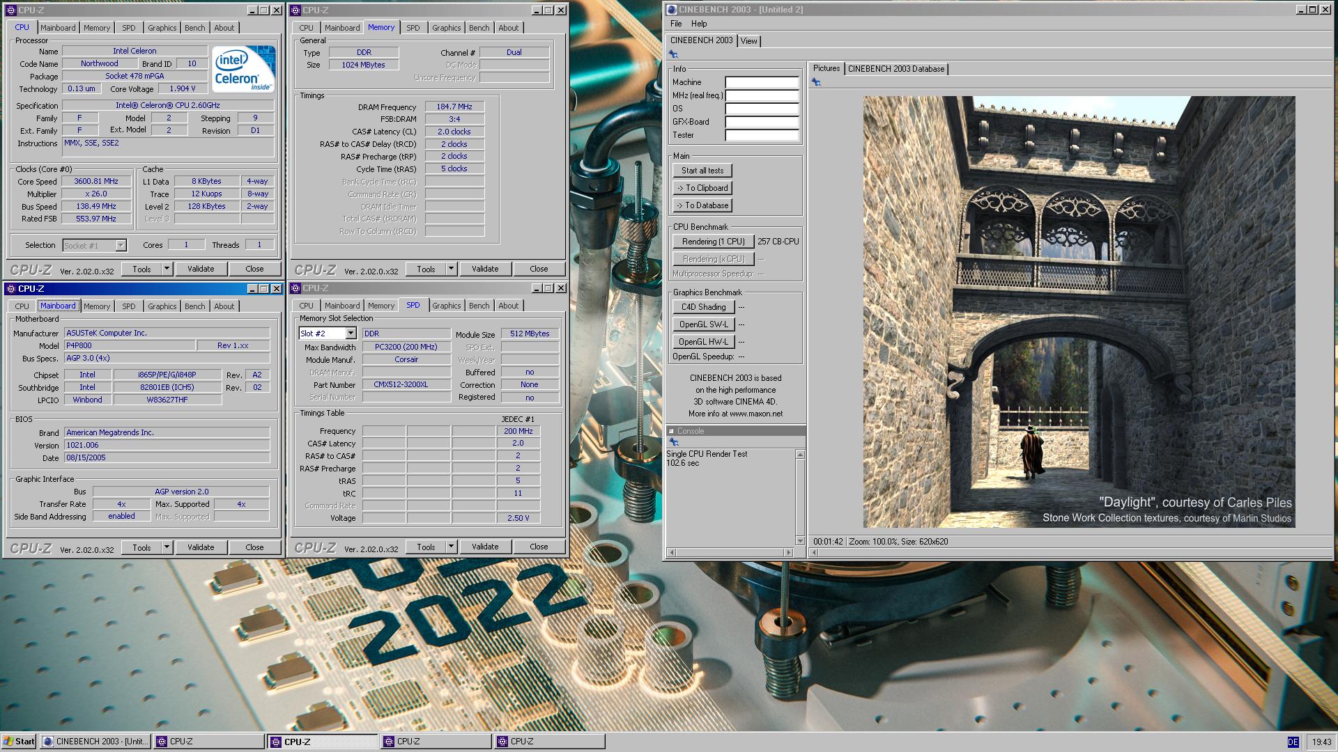Click Start all tests button

[702, 171]
